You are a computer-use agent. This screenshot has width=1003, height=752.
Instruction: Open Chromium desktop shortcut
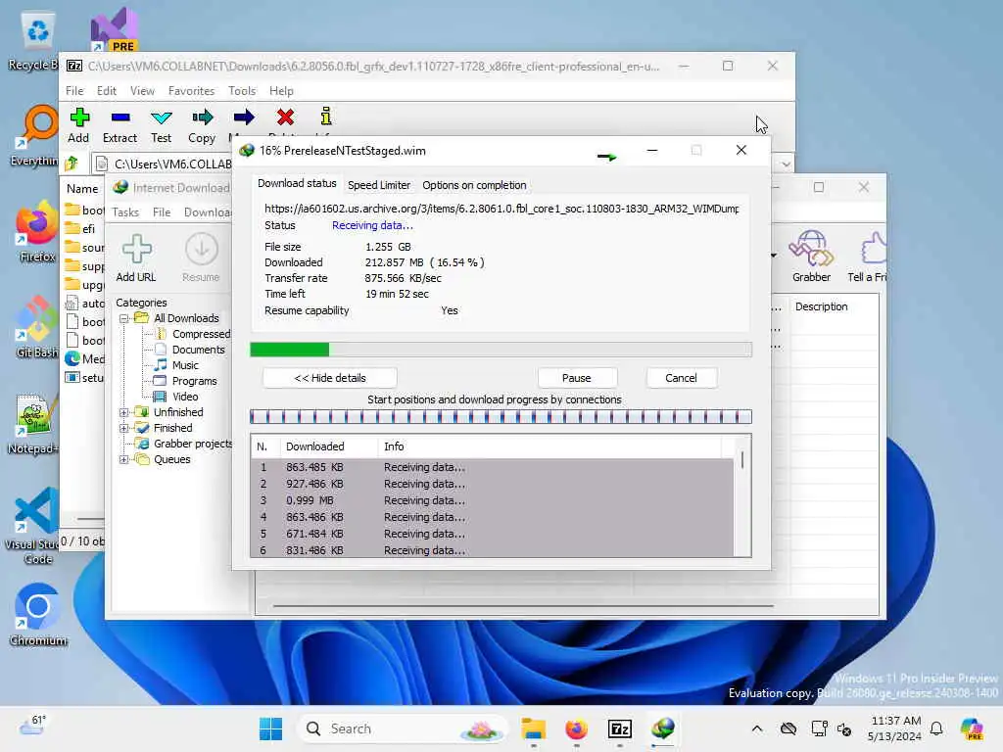pos(38,615)
